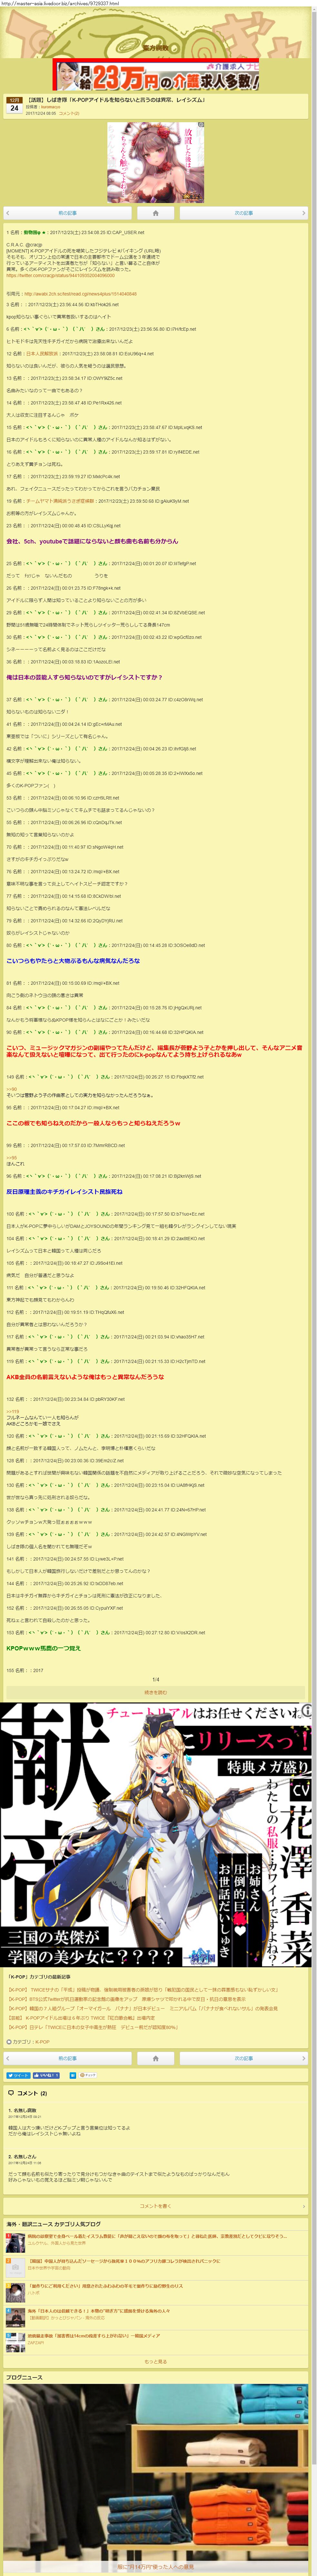
Task: Click the コメント(0) link under the article title
Action: click(69, 113)
